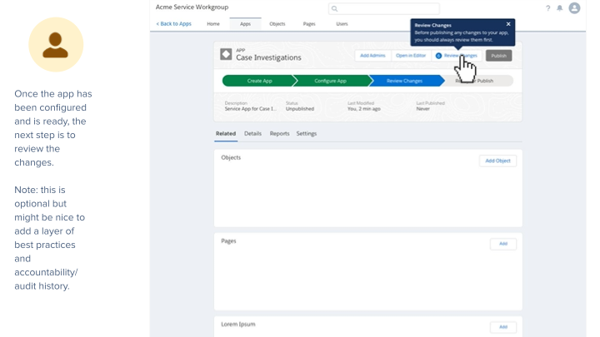Go back via Back to Apps link
This screenshot has width=600, height=337.
(x=174, y=24)
